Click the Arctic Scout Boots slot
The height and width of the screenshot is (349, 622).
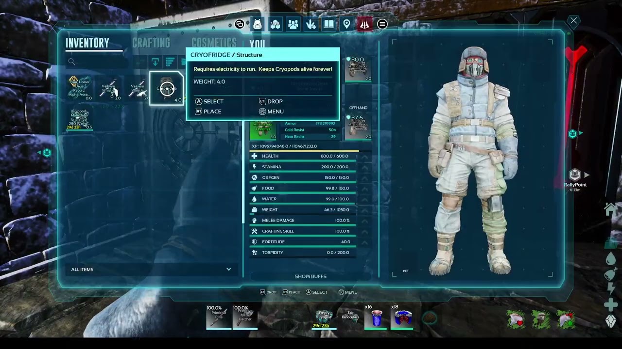359,127
